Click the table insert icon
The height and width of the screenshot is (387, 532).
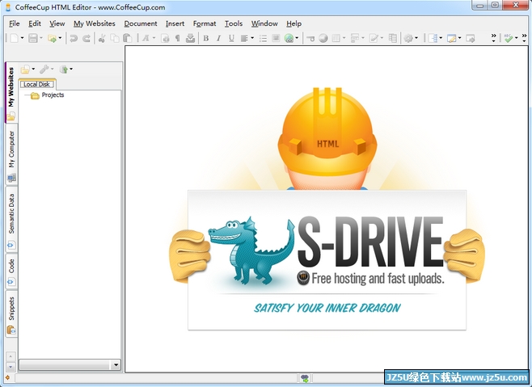[336, 39]
